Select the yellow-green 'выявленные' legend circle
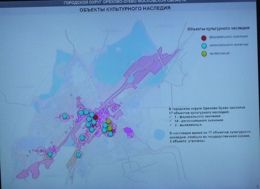This screenshot has height=189, width=260. pyautogui.click(x=204, y=54)
